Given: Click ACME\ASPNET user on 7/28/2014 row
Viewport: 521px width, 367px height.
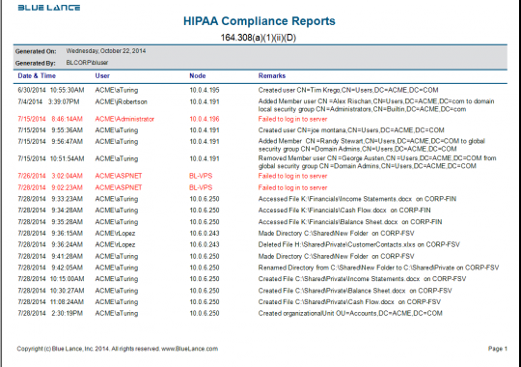Looking at the screenshot, I should (x=119, y=187).
